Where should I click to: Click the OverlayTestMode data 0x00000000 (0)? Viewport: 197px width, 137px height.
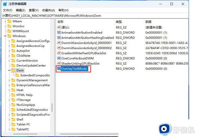click(x=156, y=69)
